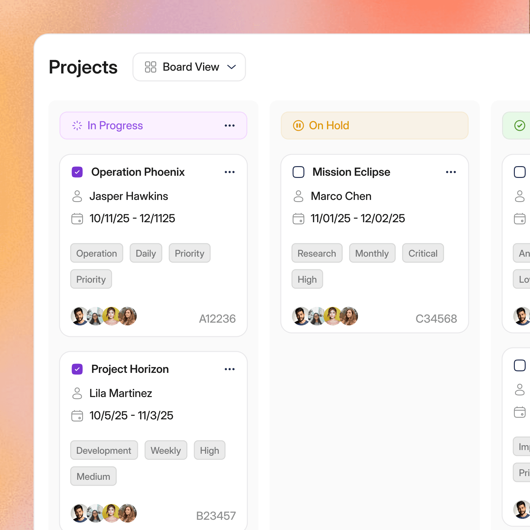
Task: Click the Lila Martinez owner name
Action: coord(121,393)
